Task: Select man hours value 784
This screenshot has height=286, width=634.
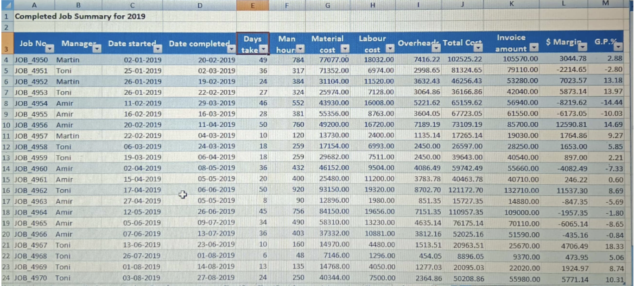Action: coord(298,60)
